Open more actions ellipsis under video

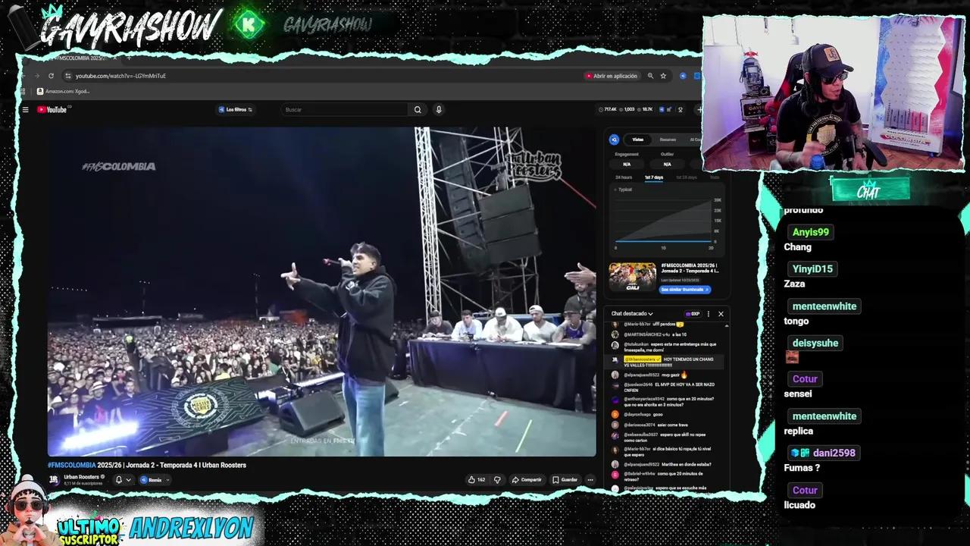(x=590, y=480)
